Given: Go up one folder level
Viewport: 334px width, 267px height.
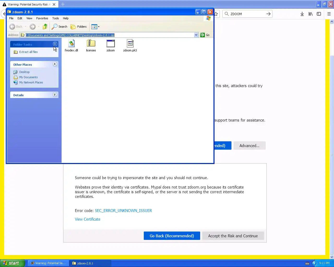Looking at the screenshot, I should 45,27.
